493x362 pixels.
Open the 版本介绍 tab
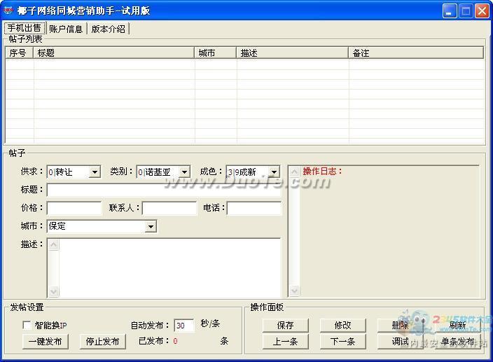coord(108,29)
